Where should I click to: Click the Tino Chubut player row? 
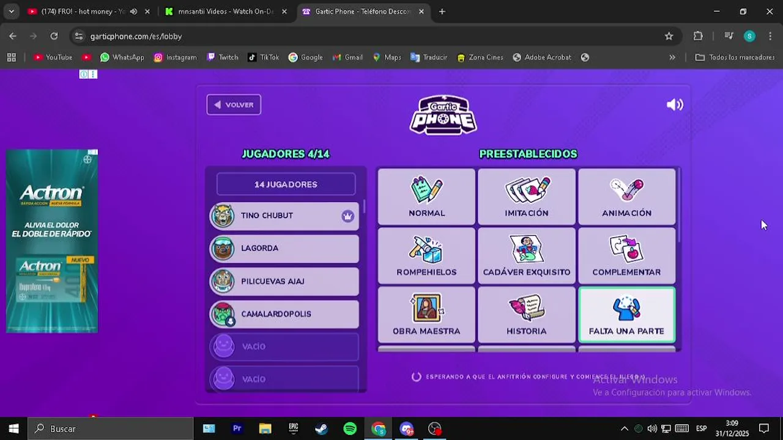[284, 216]
